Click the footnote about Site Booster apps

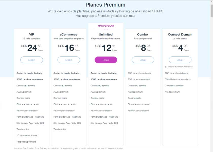(x=68, y=148)
